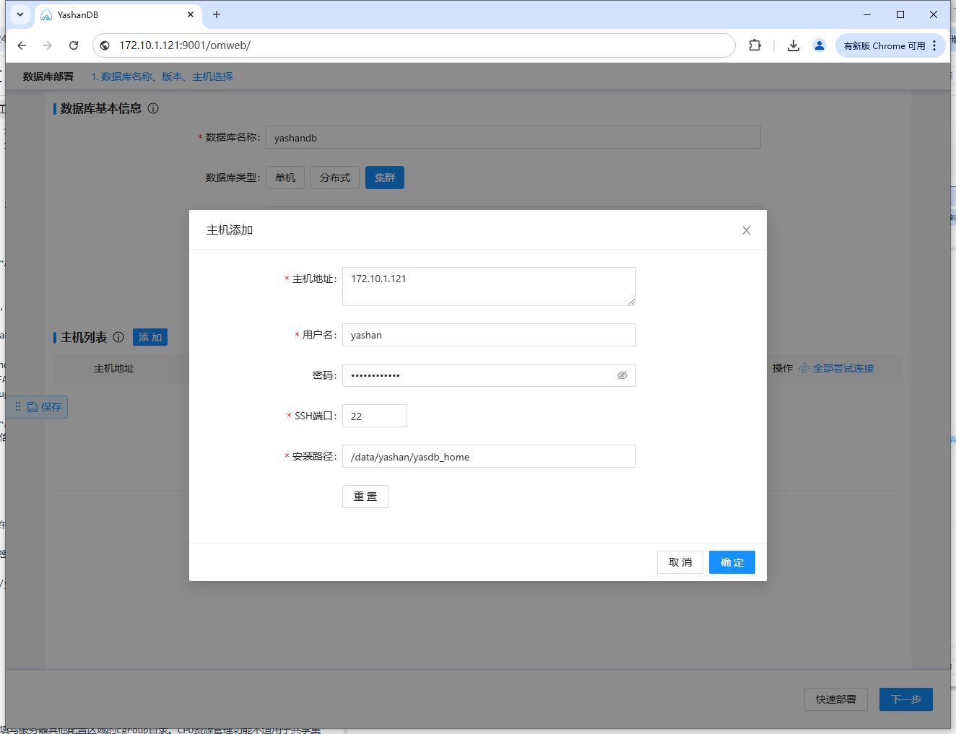Select the 分布式 database type
Screen dimensions: 956x734
pyautogui.click(x=335, y=178)
